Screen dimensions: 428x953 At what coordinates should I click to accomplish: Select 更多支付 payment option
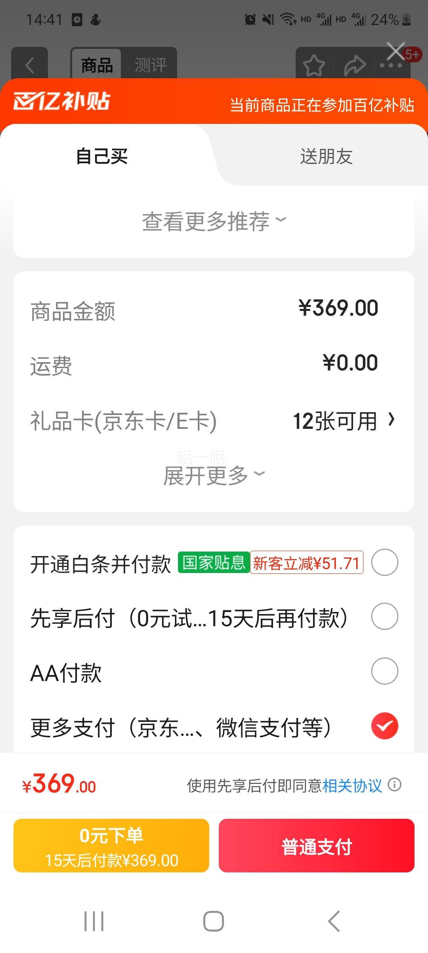tap(384, 726)
